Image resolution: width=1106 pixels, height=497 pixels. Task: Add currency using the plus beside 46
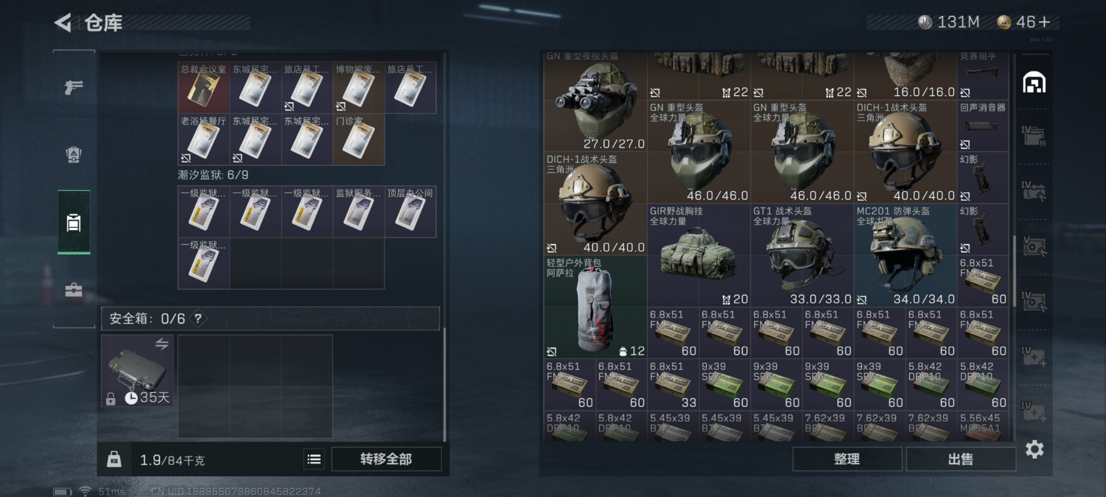click(x=1044, y=22)
